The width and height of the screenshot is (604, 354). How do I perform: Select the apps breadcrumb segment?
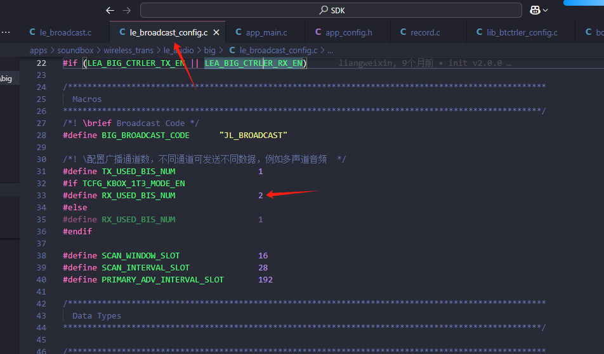(38, 51)
